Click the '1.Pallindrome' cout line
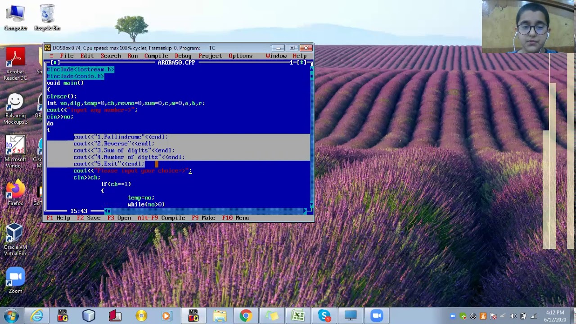The image size is (576, 324). click(x=121, y=137)
